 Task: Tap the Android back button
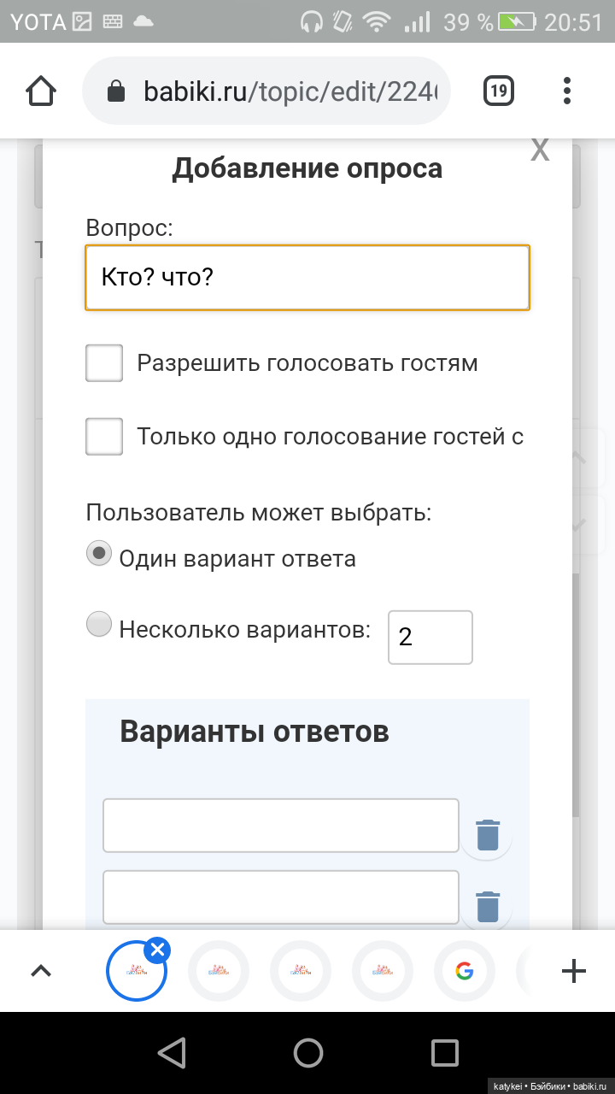pos(173,1052)
